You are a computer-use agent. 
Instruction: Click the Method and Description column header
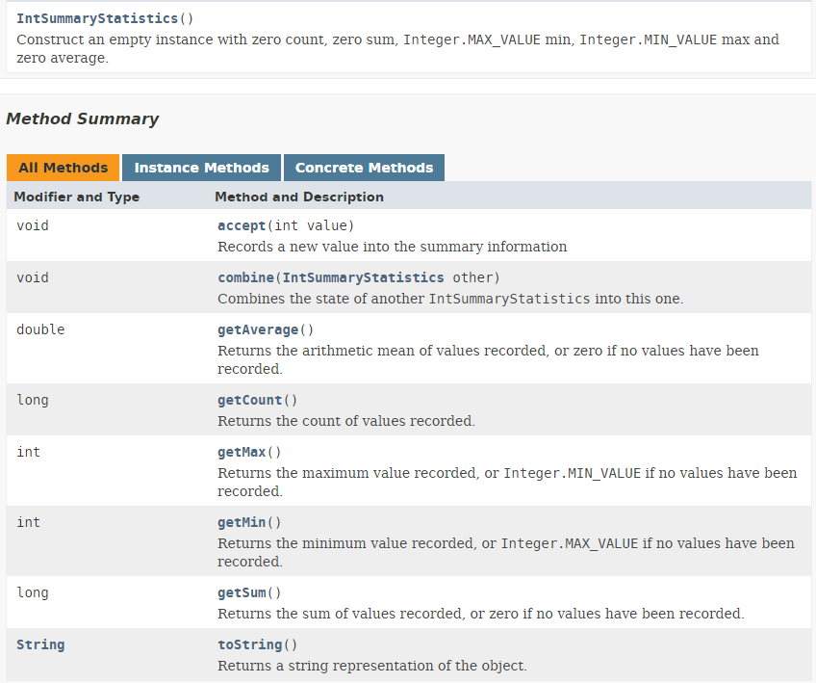coord(298,197)
